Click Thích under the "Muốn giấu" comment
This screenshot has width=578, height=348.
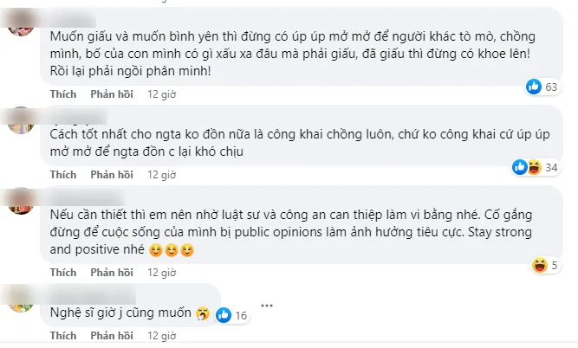[63, 93]
